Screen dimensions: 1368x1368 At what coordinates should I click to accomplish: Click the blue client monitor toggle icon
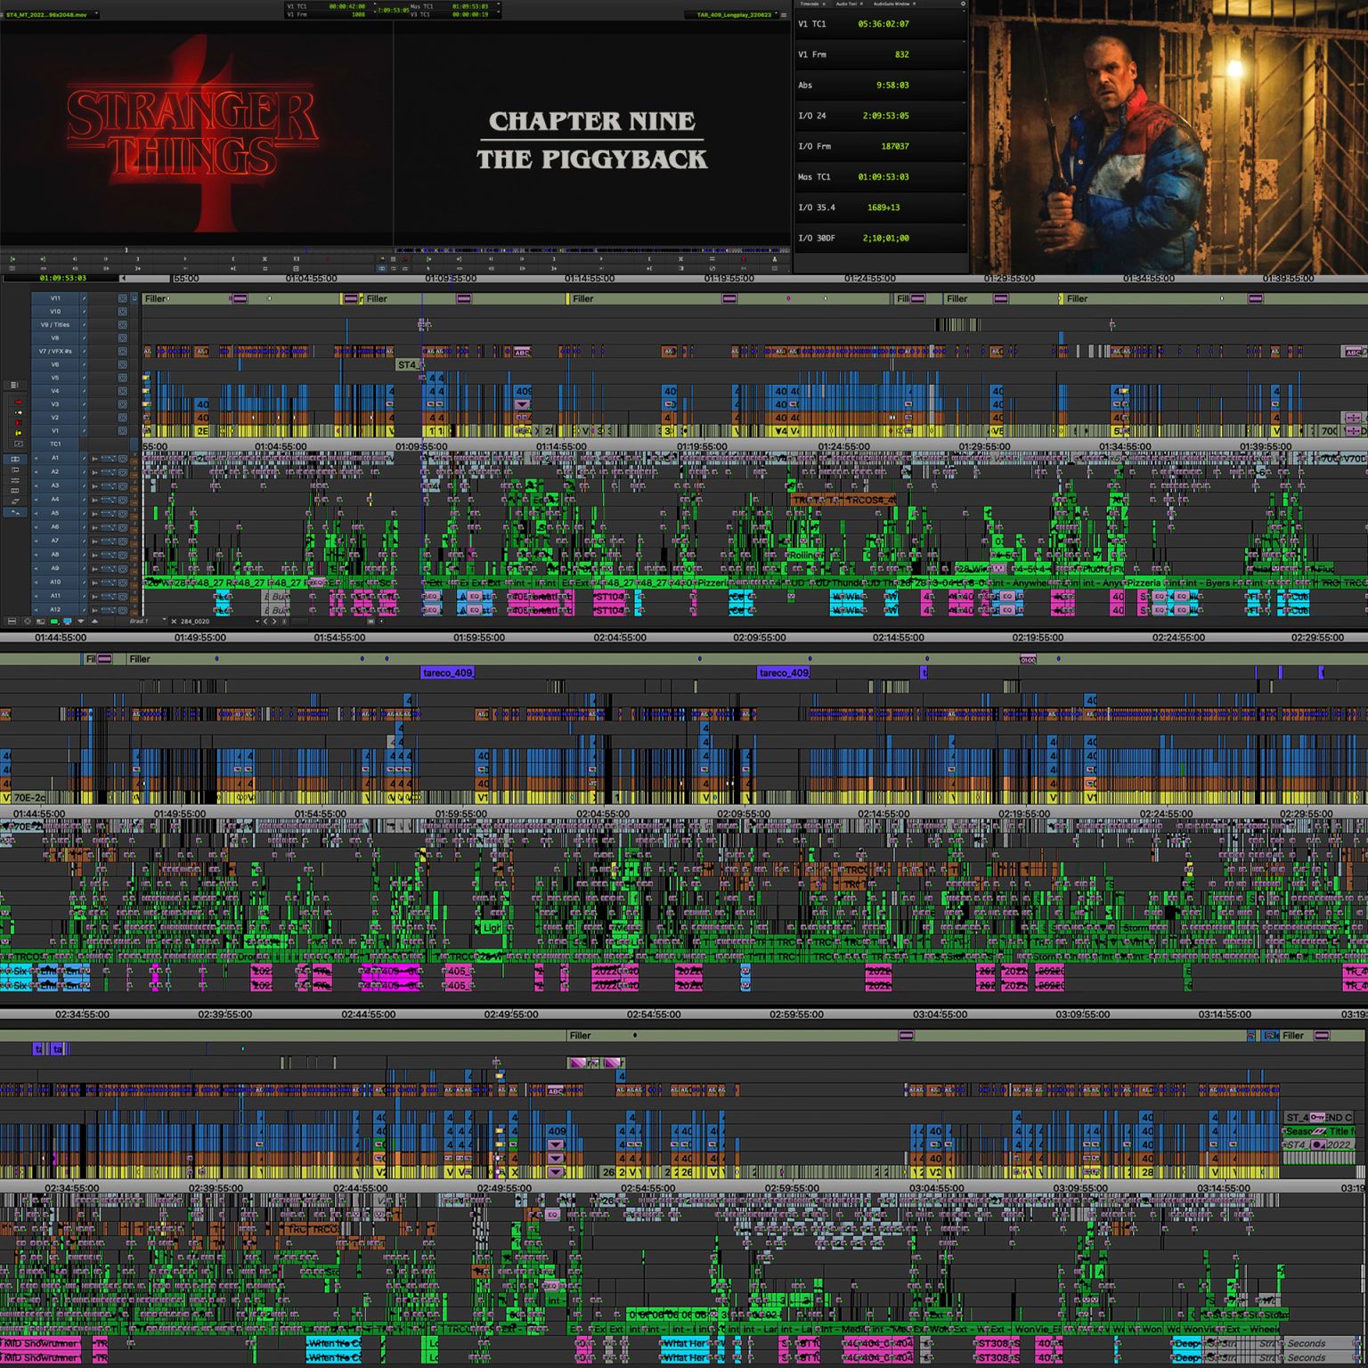point(68,622)
